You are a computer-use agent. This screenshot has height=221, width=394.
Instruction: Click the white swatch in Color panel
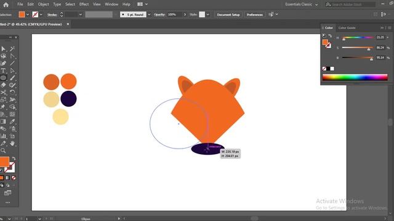[332, 69]
